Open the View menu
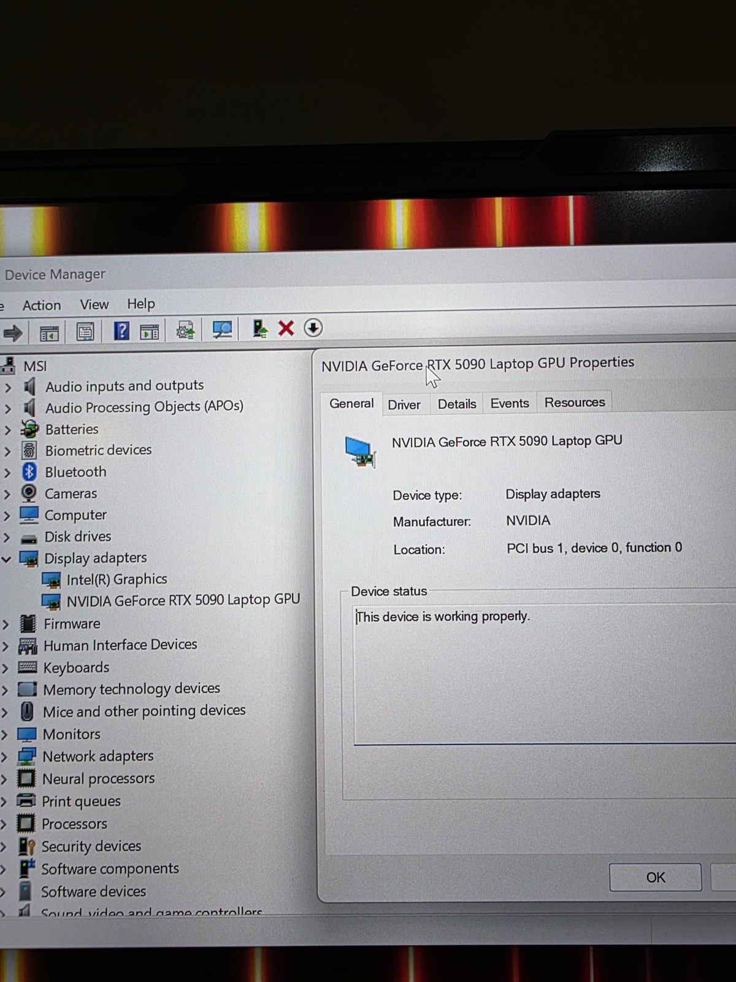736x982 pixels. point(94,304)
